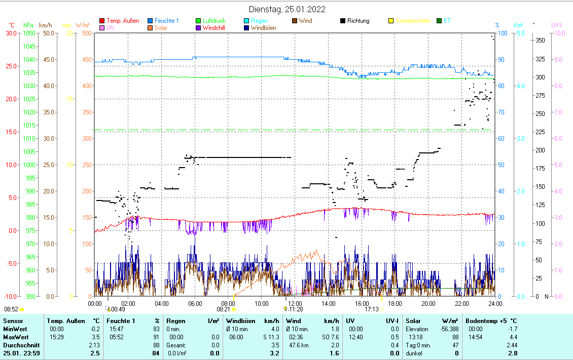Click the sunset time label 17:13
Screen dimensions: 573x360
371,309
